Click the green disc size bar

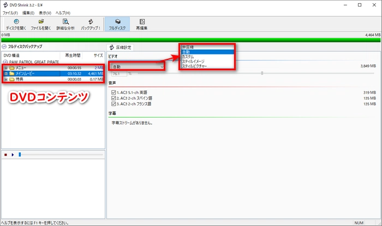(191, 40)
